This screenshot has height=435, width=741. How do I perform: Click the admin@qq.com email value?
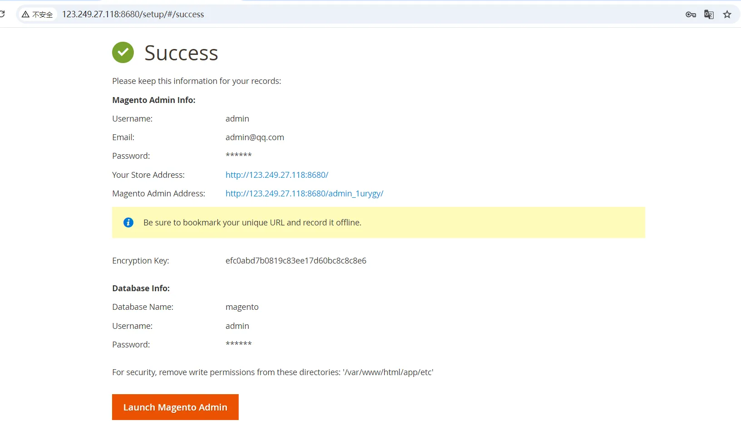tap(255, 137)
